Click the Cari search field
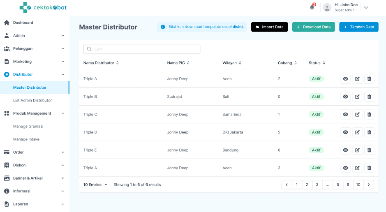Screen dimensions: 386x212 point(142,49)
